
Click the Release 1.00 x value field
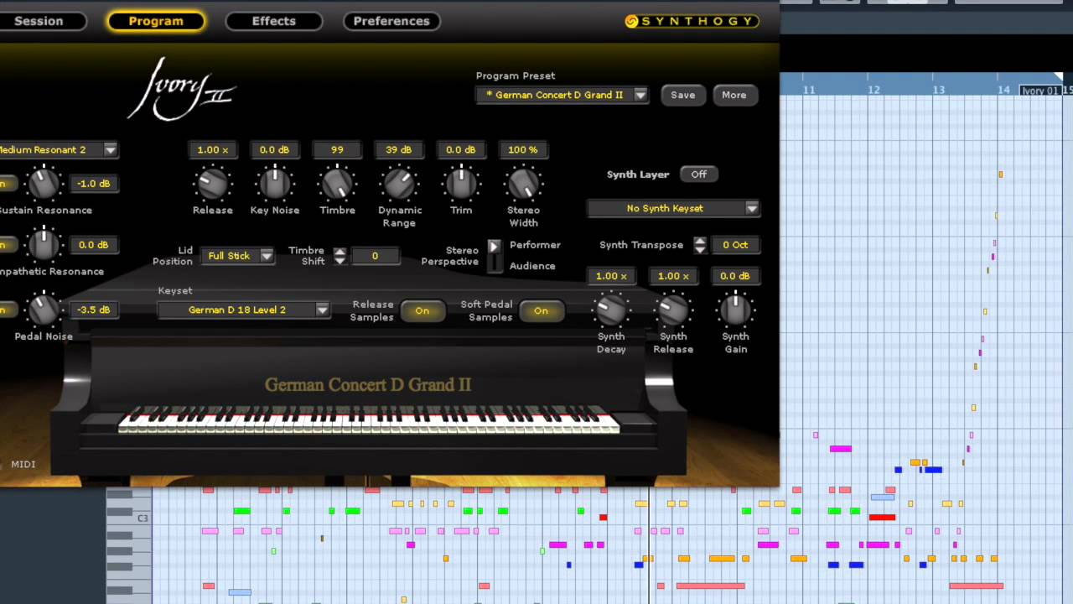tap(212, 149)
